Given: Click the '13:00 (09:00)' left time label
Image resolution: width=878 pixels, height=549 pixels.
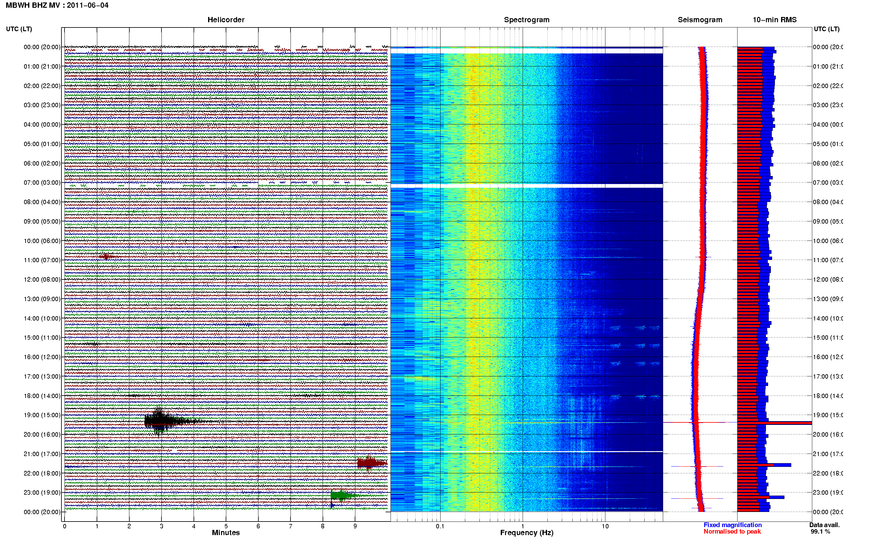Looking at the screenshot, I should [x=42, y=299].
